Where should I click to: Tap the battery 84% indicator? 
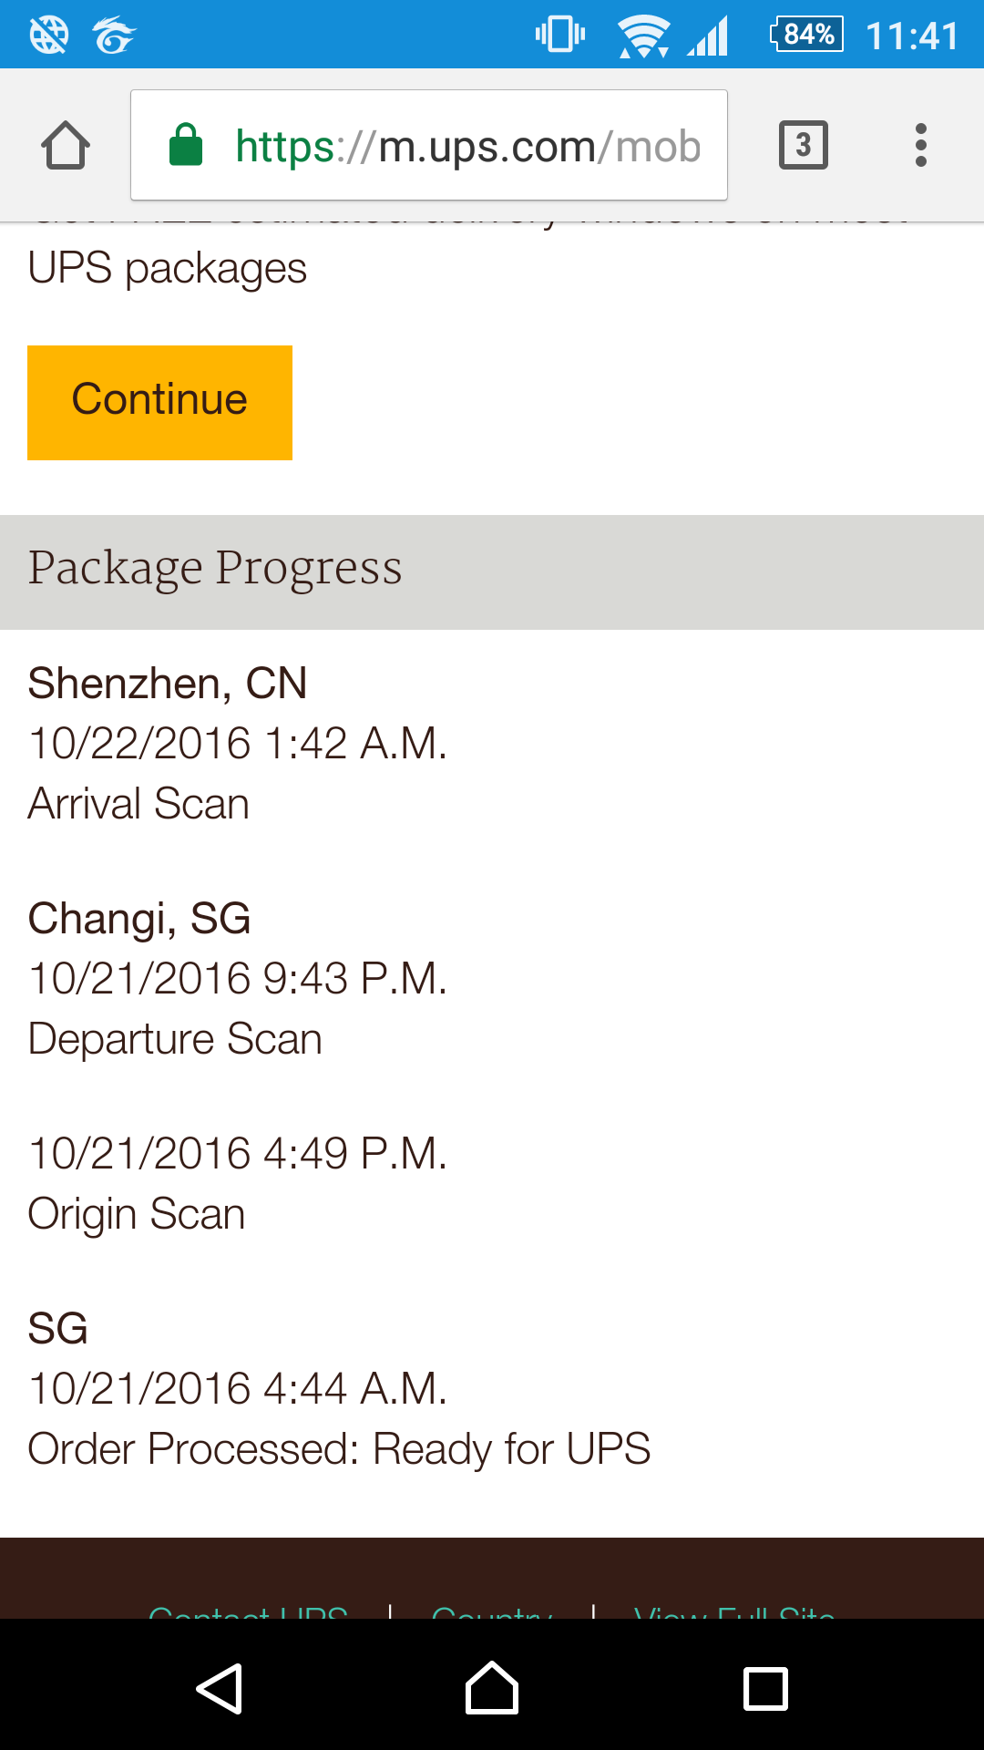click(x=806, y=35)
